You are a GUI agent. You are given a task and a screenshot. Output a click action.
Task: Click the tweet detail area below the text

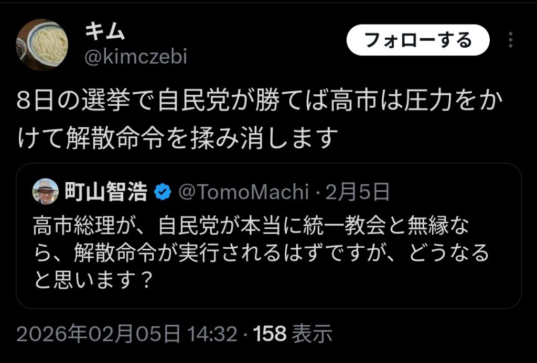point(173,331)
